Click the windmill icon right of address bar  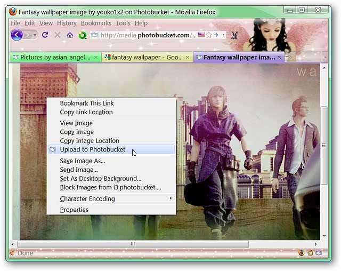coord(234,35)
